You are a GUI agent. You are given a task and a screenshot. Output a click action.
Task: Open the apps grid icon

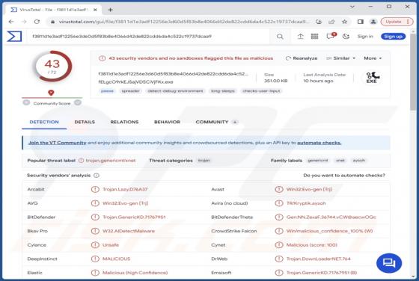[314, 37]
